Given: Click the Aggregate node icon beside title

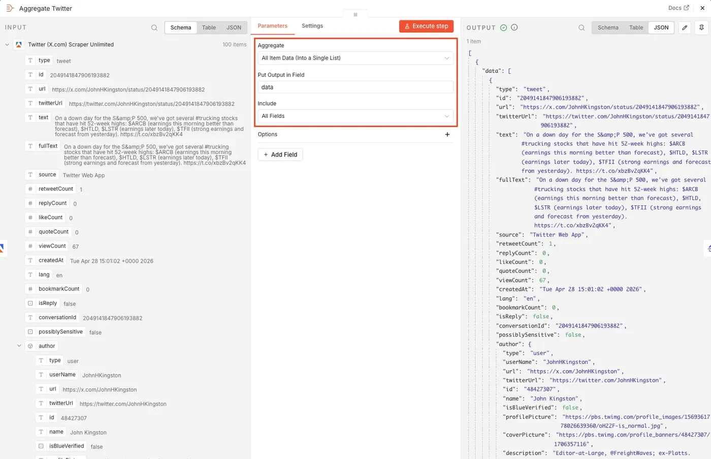Looking at the screenshot, I should [x=10, y=8].
